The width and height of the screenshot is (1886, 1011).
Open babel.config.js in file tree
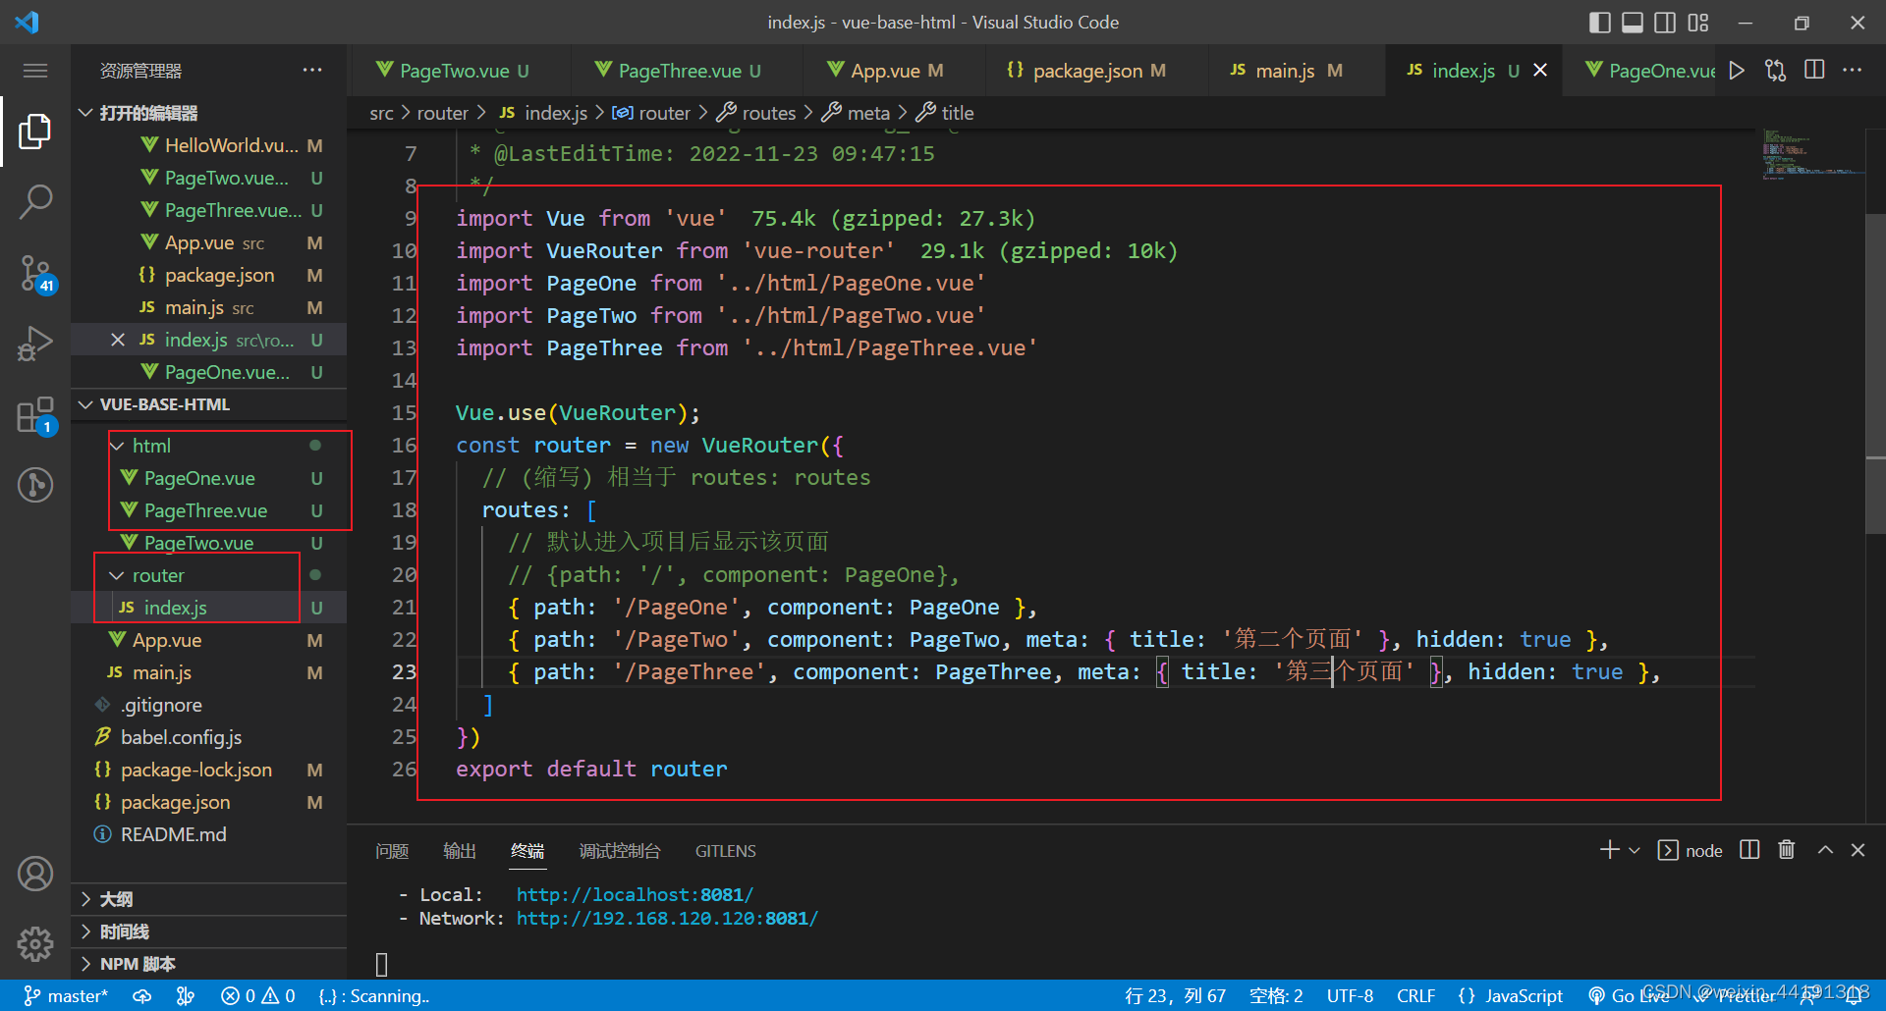pyautogui.click(x=181, y=737)
